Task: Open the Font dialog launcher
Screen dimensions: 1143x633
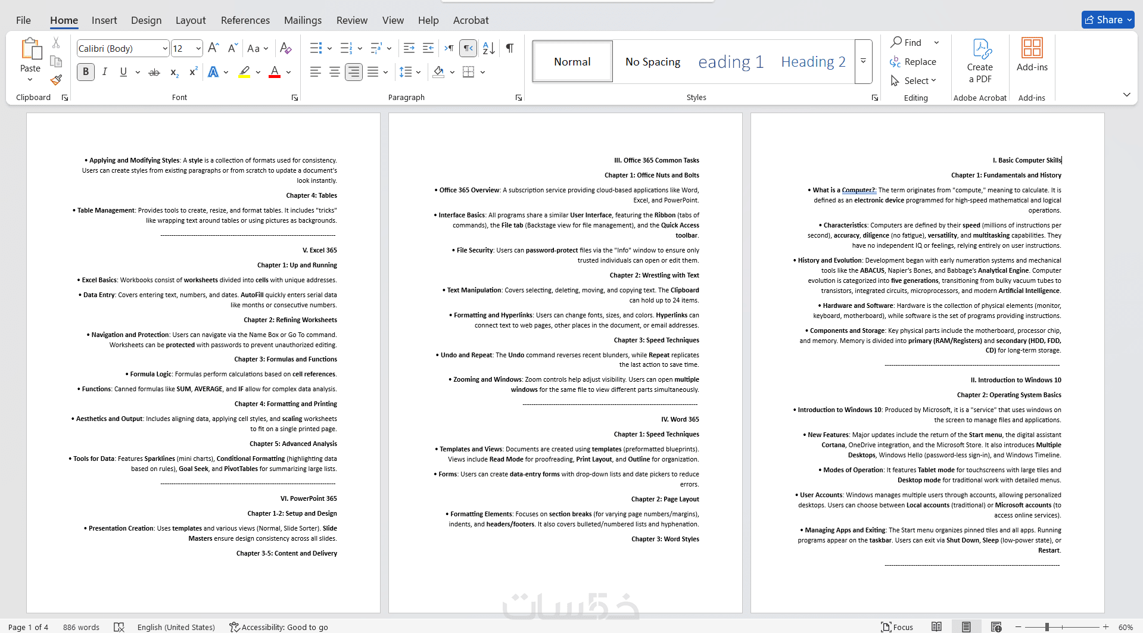Action: 294,98
